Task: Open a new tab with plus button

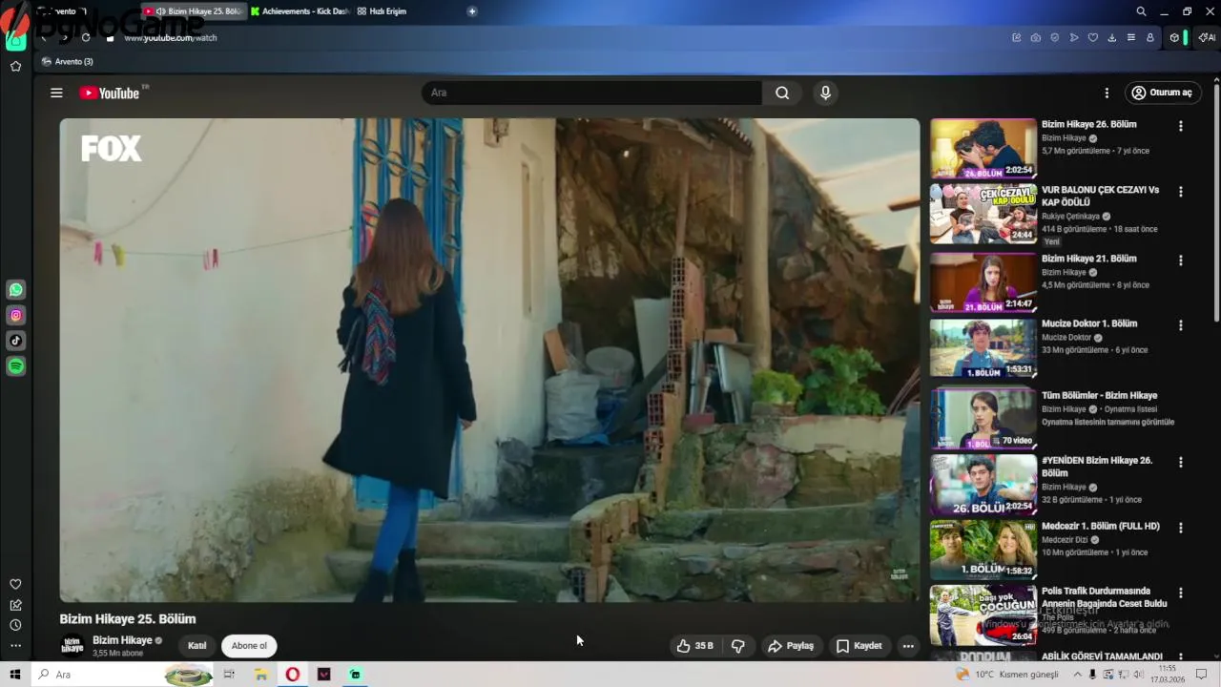Action: point(472,11)
